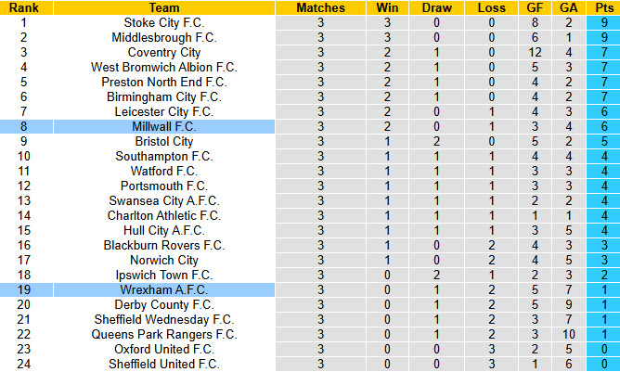Open Queens Park Rangers F.C. entry
The height and width of the screenshot is (372, 620).
[164, 334]
